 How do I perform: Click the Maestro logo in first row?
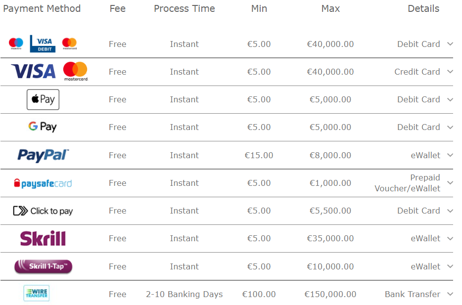(x=16, y=44)
